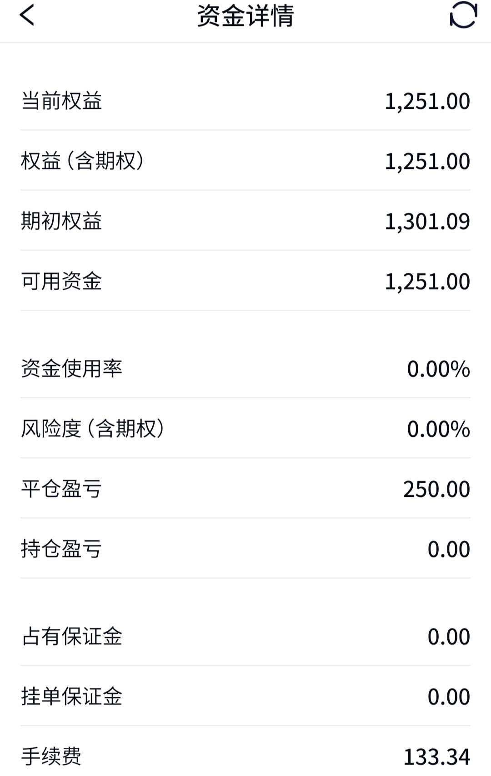Screen dimensions: 491x776
Task: Select the 资金使用率 row
Action: pyautogui.click(x=245, y=368)
